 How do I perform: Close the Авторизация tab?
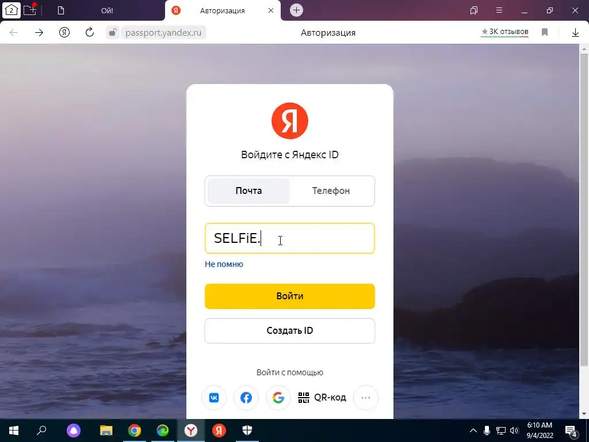coord(271,10)
